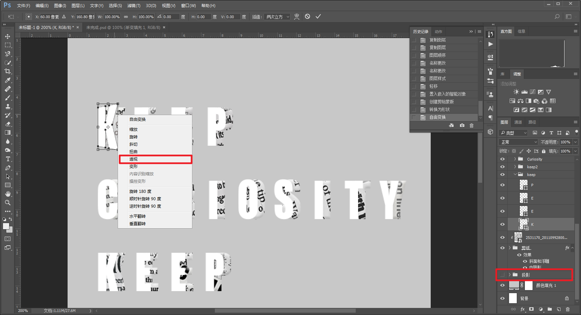Viewport: 581px width, 315px height.
Task: Hide the K layer
Action: pyautogui.click(x=502, y=224)
